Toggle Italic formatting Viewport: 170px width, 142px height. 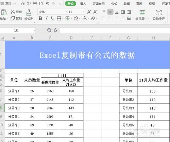pos(46,18)
